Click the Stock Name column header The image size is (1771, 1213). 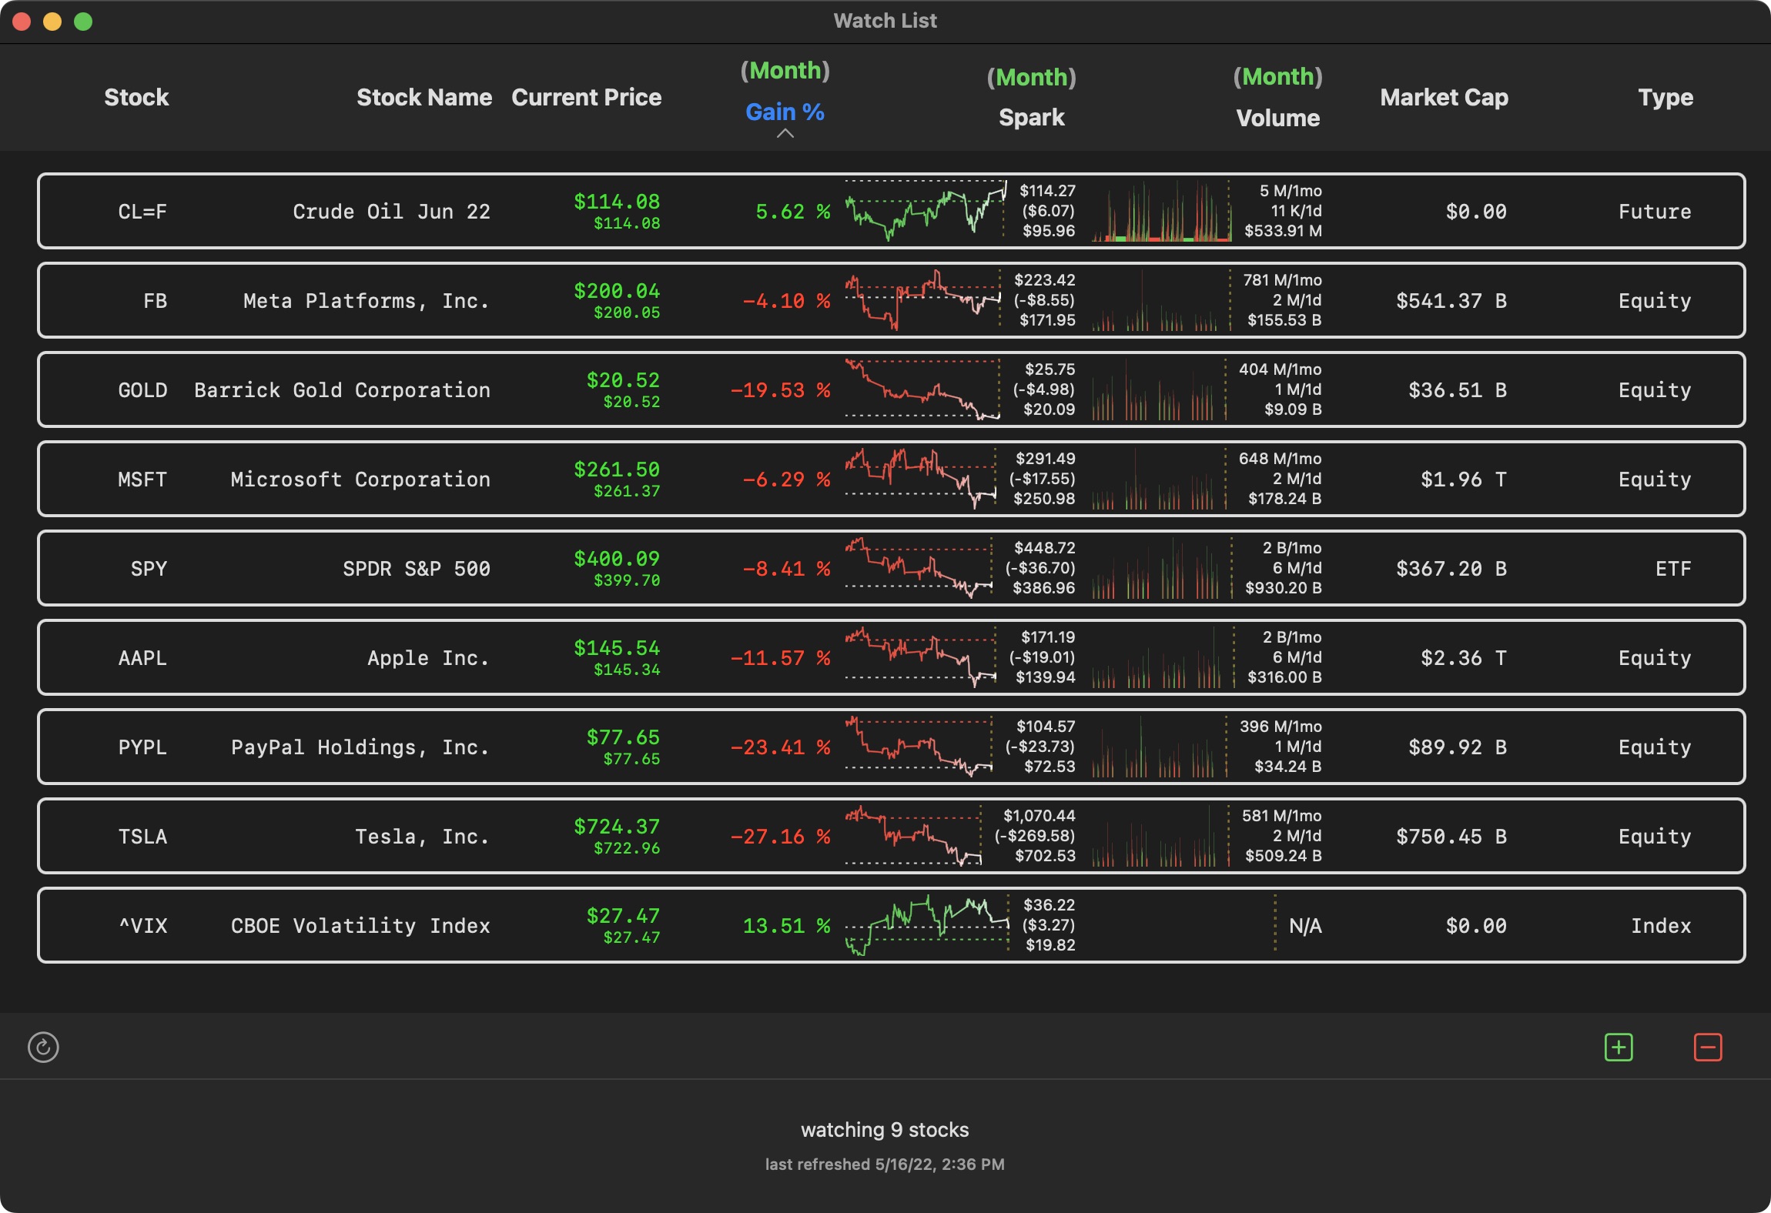[424, 97]
